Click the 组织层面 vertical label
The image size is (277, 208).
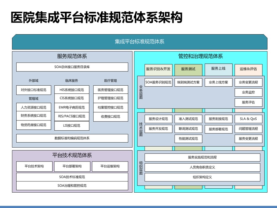click(x=141, y=168)
